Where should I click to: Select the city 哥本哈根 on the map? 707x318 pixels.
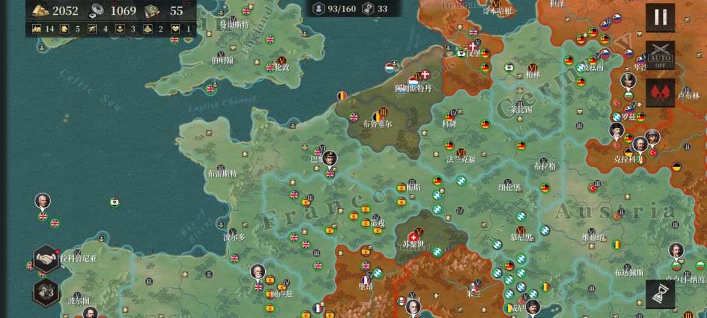[498, 11]
